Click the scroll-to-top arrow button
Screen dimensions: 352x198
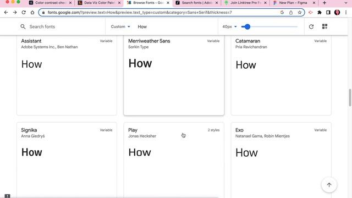coord(329,185)
